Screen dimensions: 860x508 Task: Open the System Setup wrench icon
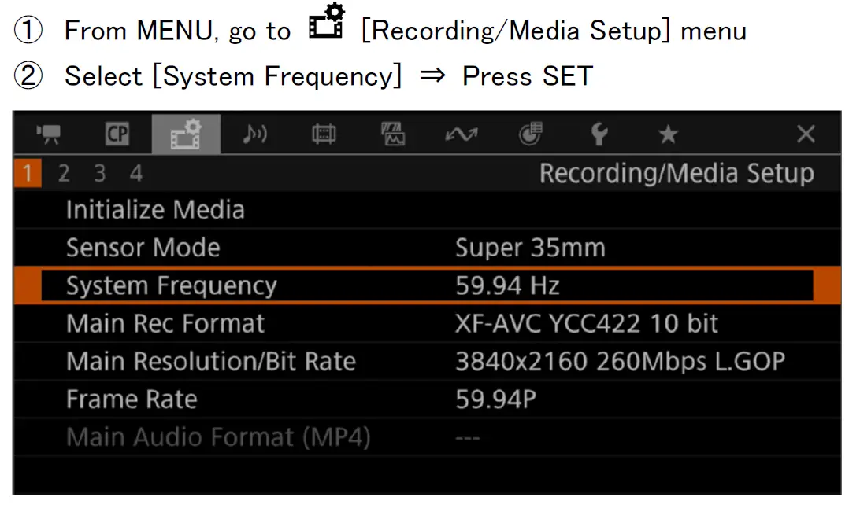[599, 134]
